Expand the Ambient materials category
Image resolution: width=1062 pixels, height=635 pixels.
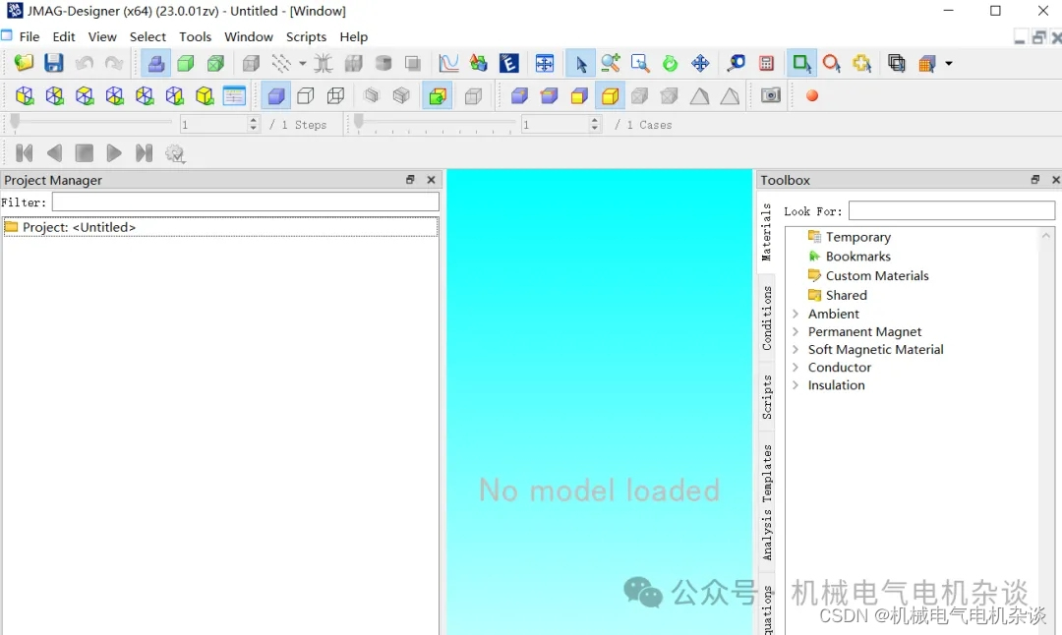(x=796, y=314)
